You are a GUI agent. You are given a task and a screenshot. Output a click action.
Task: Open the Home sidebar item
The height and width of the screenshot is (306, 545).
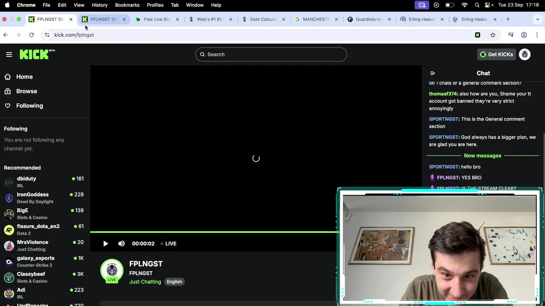point(24,77)
